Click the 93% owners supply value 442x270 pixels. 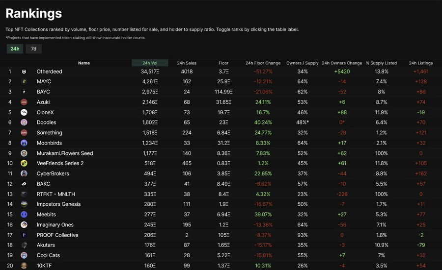[x=303, y=235]
